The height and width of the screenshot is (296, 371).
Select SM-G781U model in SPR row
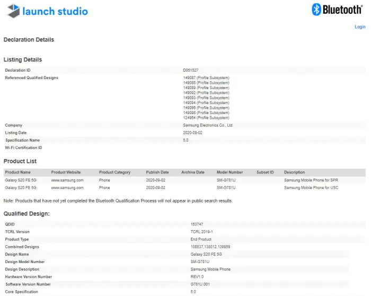pos(226,180)
